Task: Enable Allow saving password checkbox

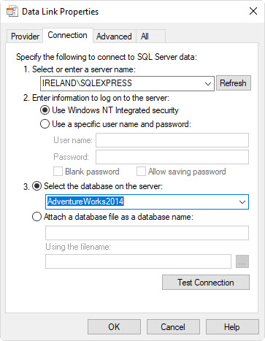Action: point(141,172)
